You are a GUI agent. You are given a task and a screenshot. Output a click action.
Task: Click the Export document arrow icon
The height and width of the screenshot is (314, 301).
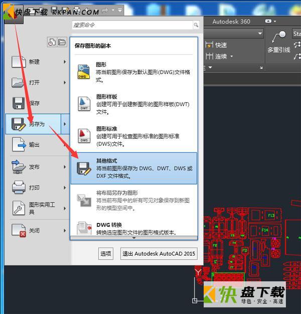(x=19, y=144)
